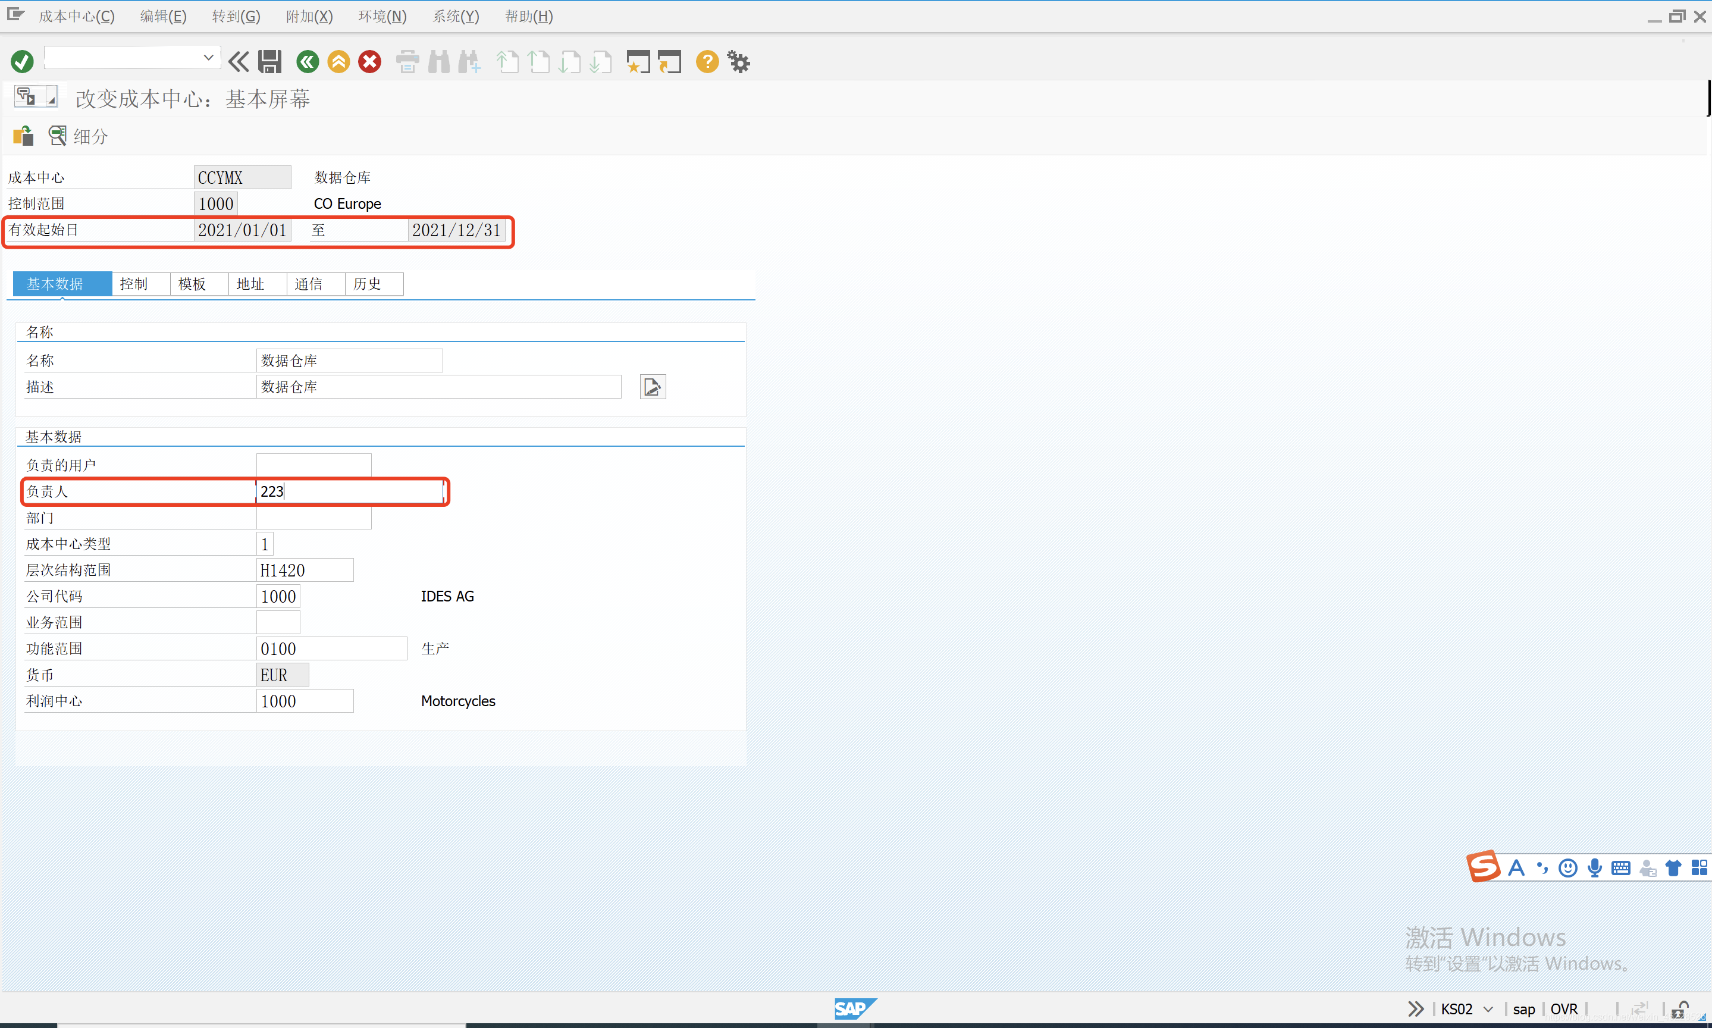Expand status bar double chevron

[1415, 1008]
